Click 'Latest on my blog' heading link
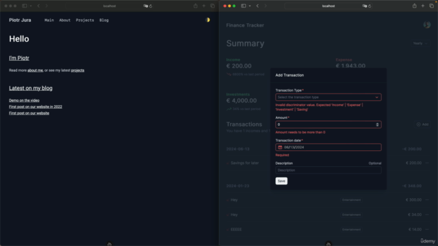The image size is (438, 246). 31,88
